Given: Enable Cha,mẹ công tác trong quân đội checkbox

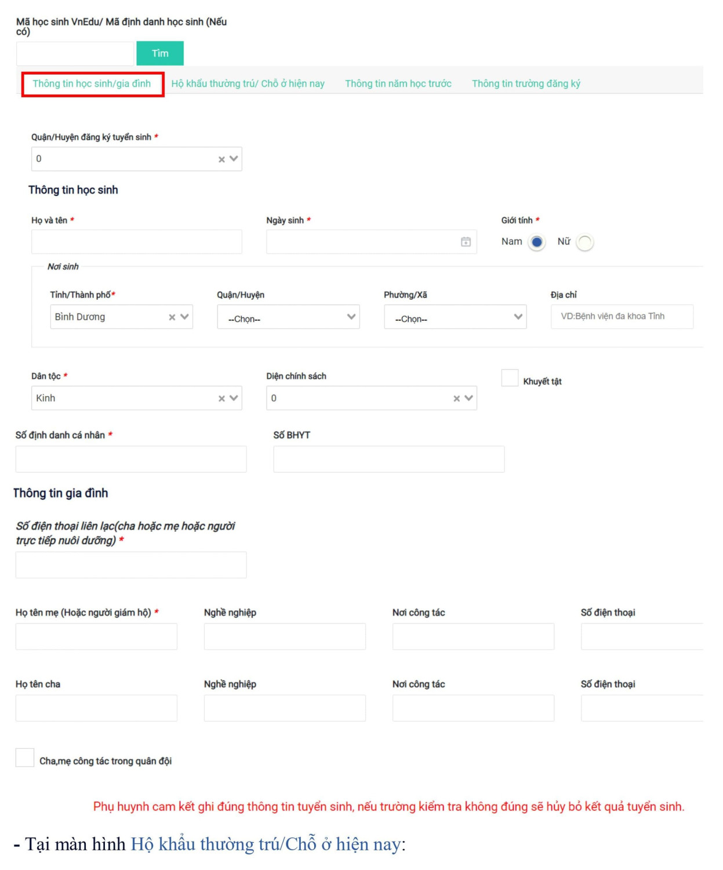Looking at the screenshot, I should [x=25, y=757].
